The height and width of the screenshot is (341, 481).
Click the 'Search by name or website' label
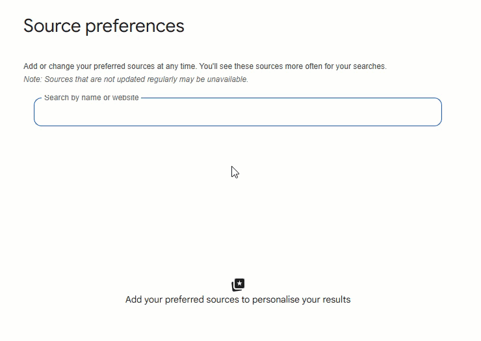pyautogui.click(x=91, y=98)
